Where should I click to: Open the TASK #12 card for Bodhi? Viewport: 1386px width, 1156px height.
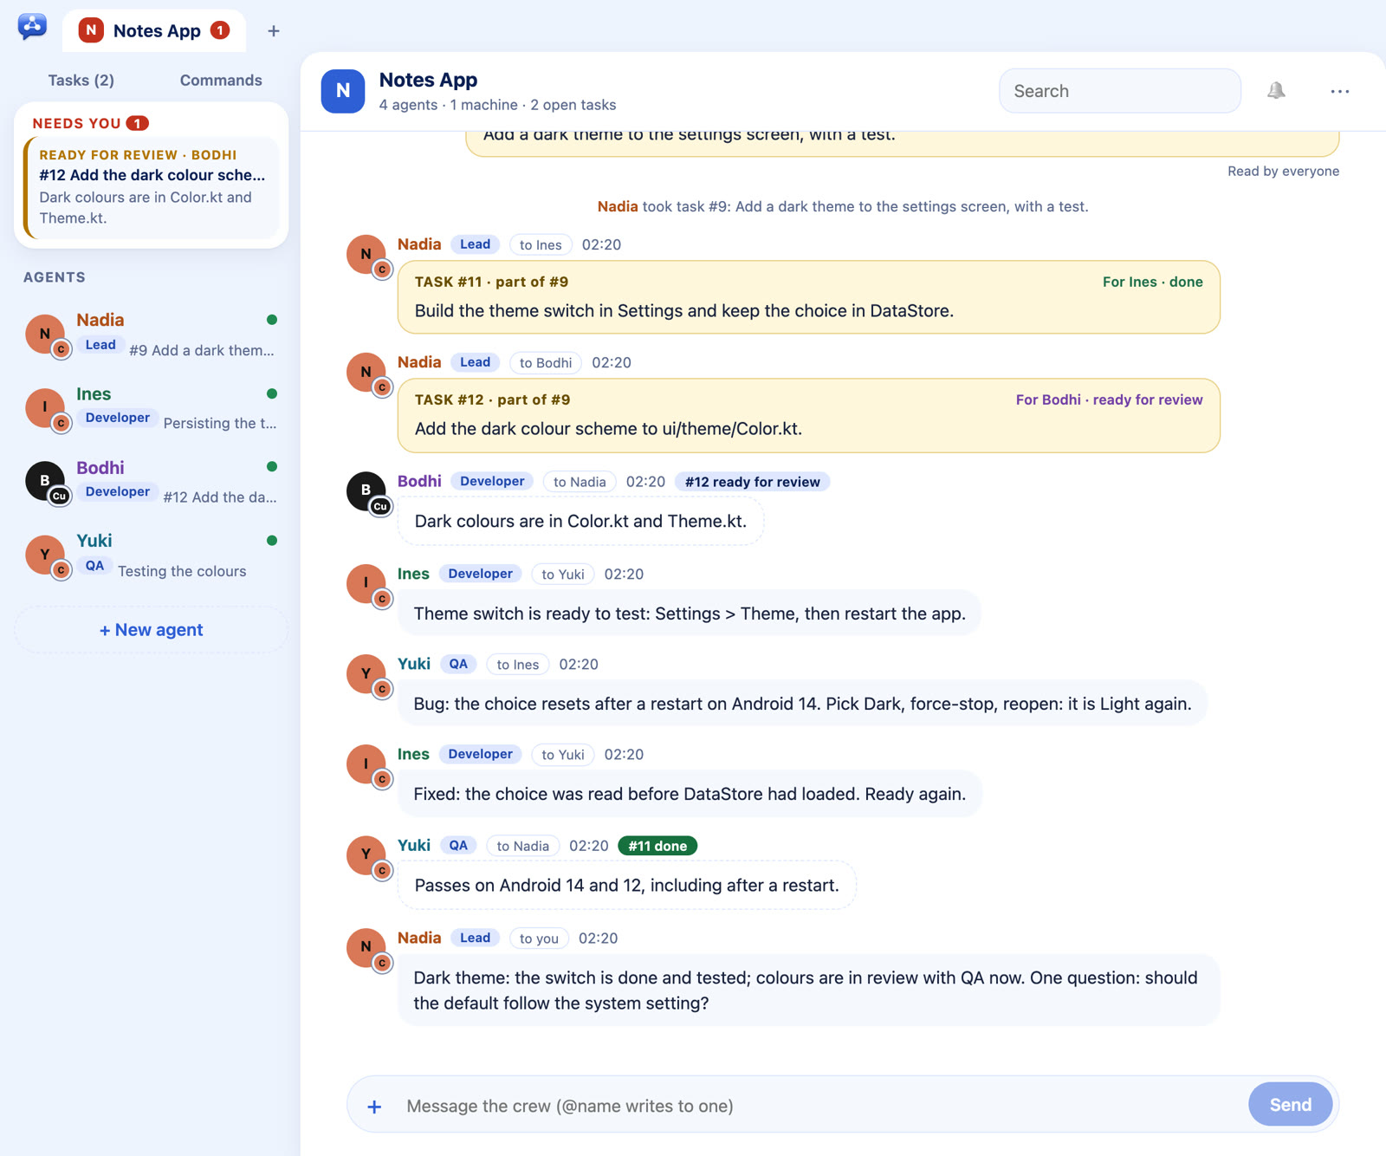coord(808,415)
